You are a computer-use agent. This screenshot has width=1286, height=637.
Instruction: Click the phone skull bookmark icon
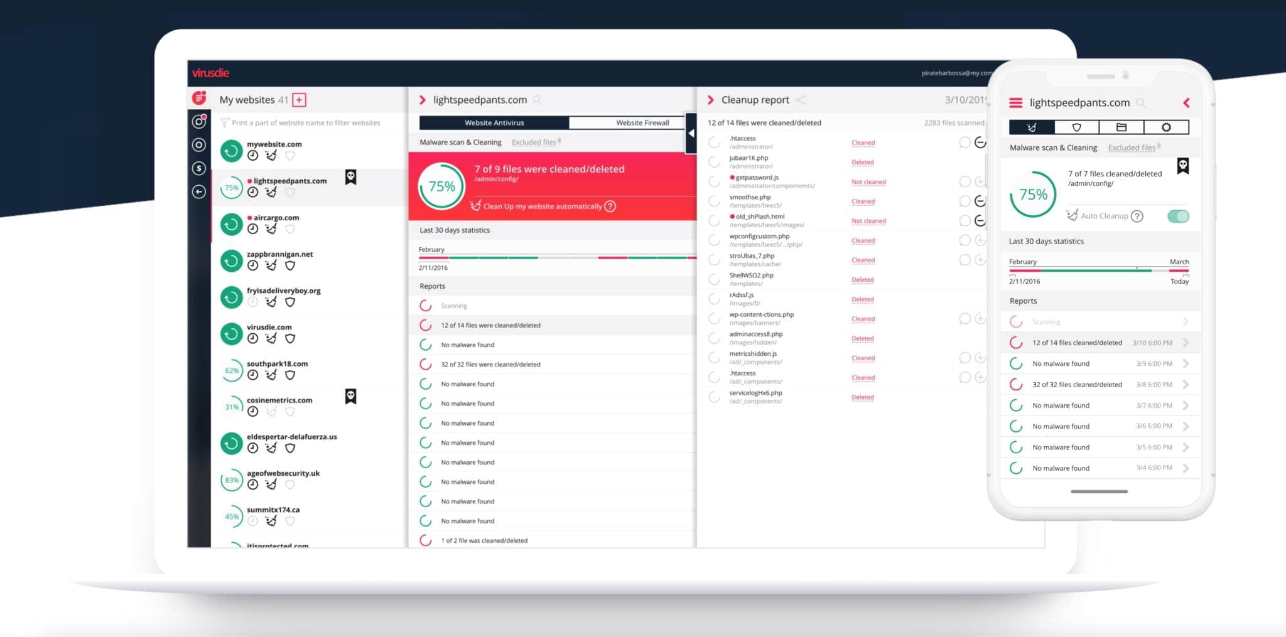(x=1183, y=166)
